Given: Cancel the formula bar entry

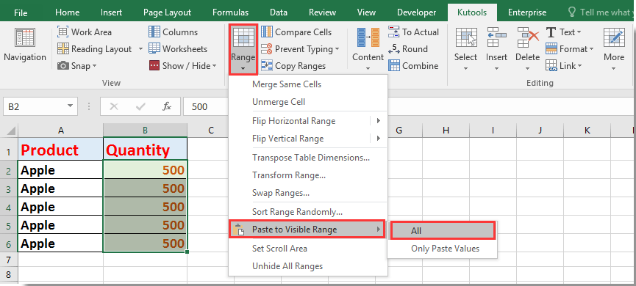Looking at the screenshot, I should coord(114,106).
